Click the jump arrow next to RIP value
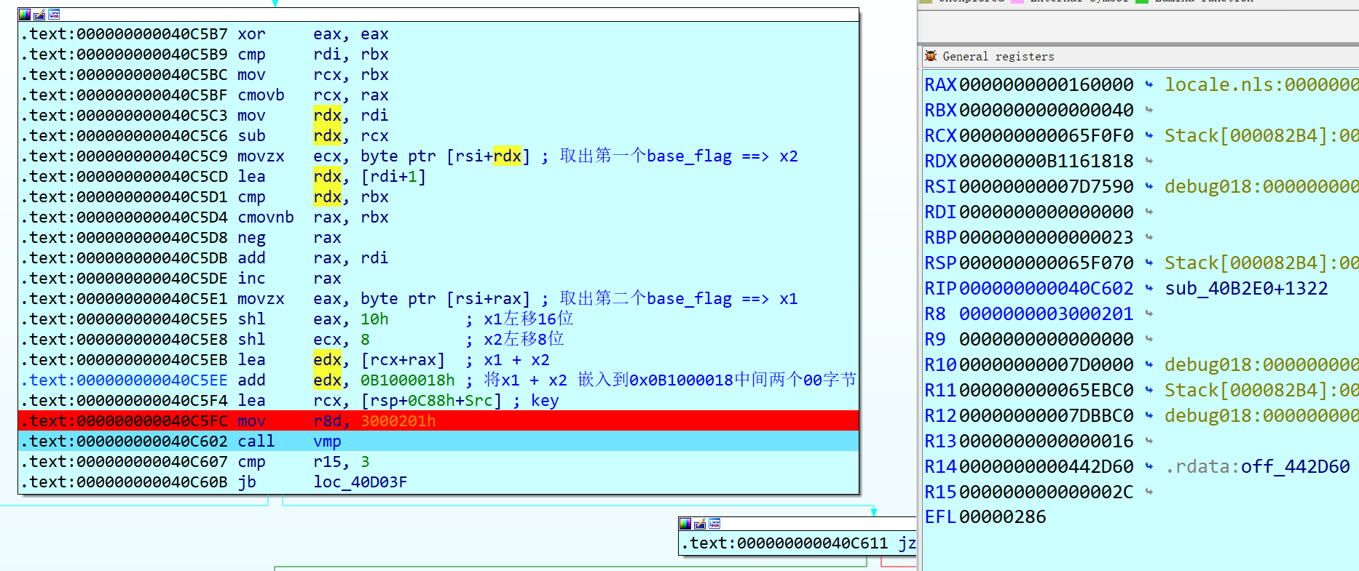This screenshot has width=1359, height=571. coord(1149,288)
